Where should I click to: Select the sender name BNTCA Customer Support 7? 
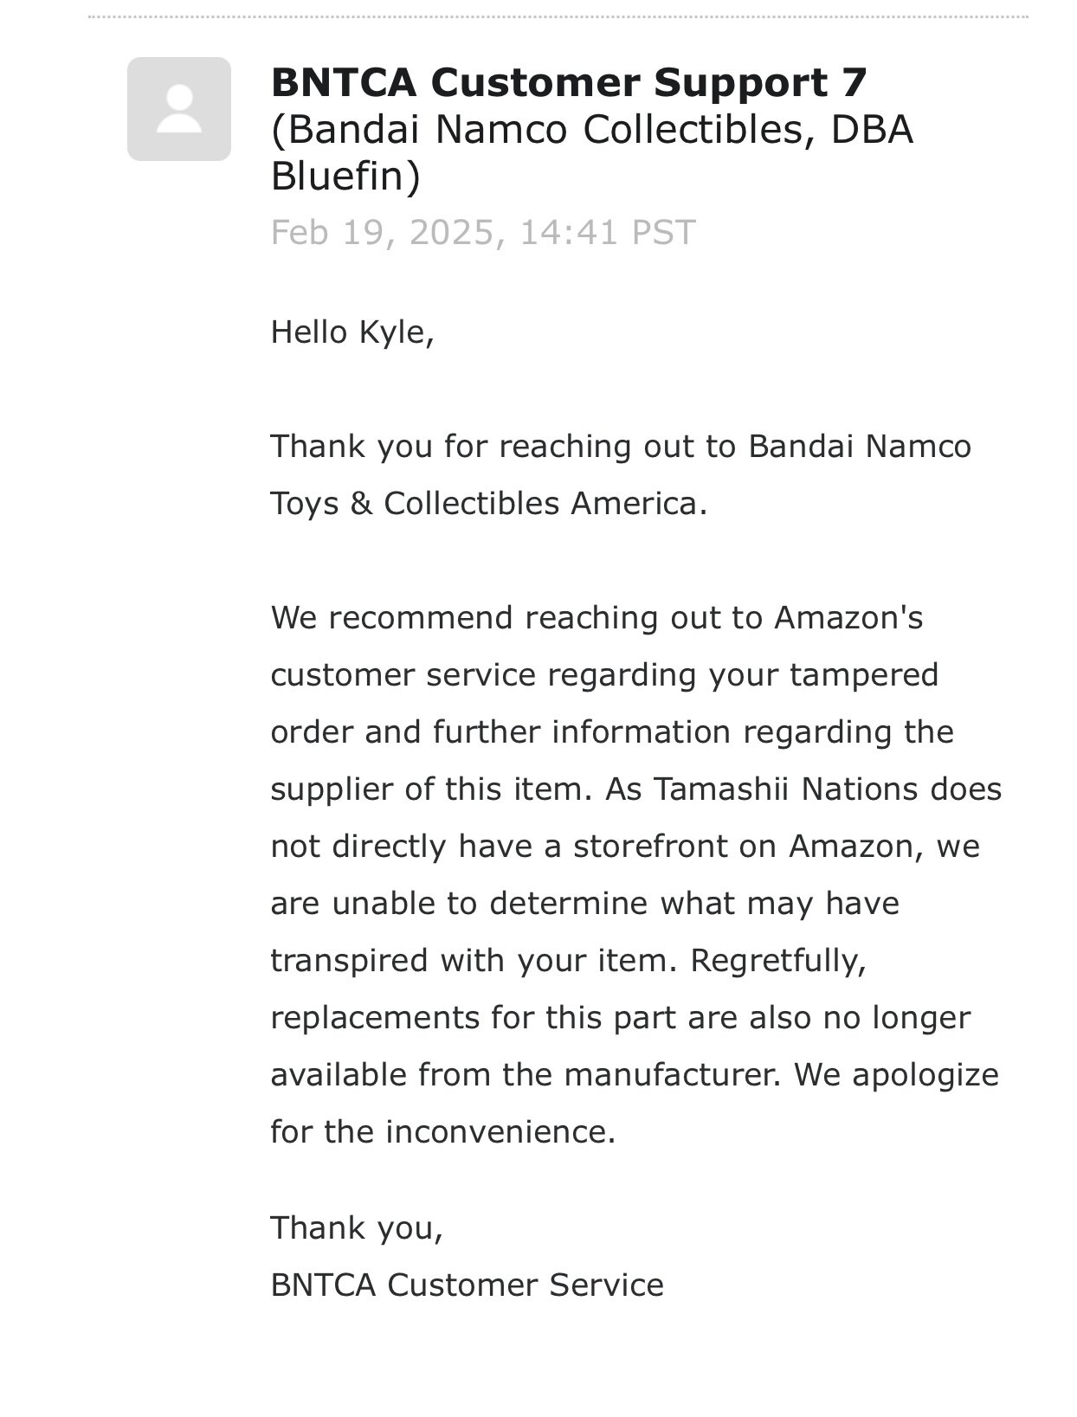[x=569, y=82]
